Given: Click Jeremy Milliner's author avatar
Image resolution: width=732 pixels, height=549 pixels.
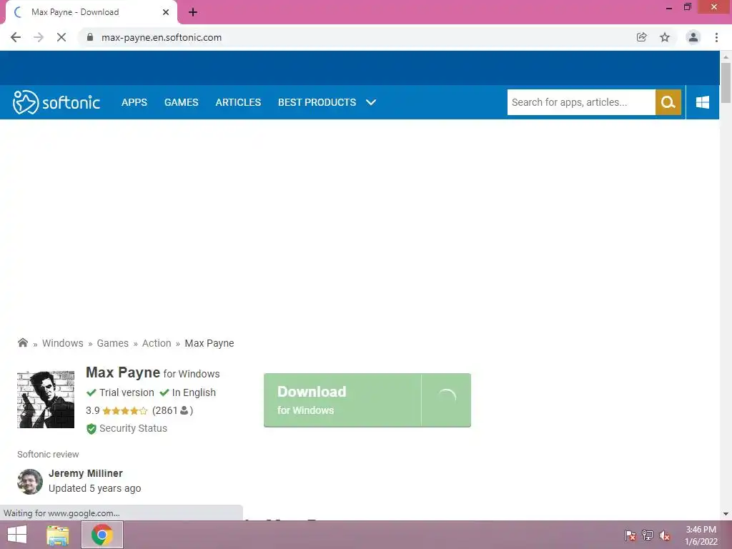Looking at the screenshot, I should [x=30, y=481].
